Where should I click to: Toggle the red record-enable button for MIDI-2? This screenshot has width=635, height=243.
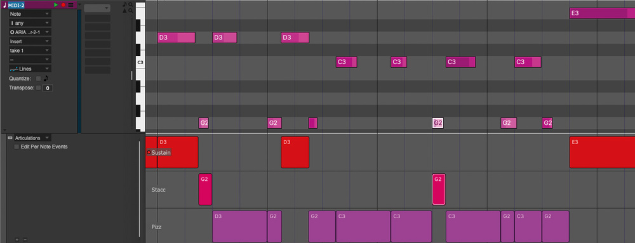click(63, 5)
